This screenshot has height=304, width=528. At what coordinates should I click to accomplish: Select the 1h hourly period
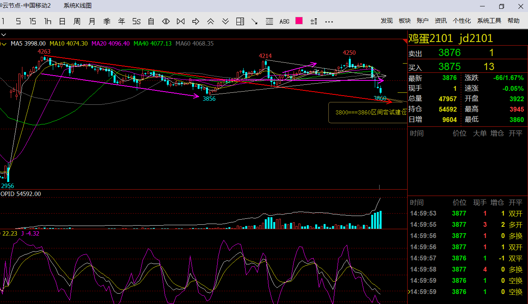[x=48, y=21]
